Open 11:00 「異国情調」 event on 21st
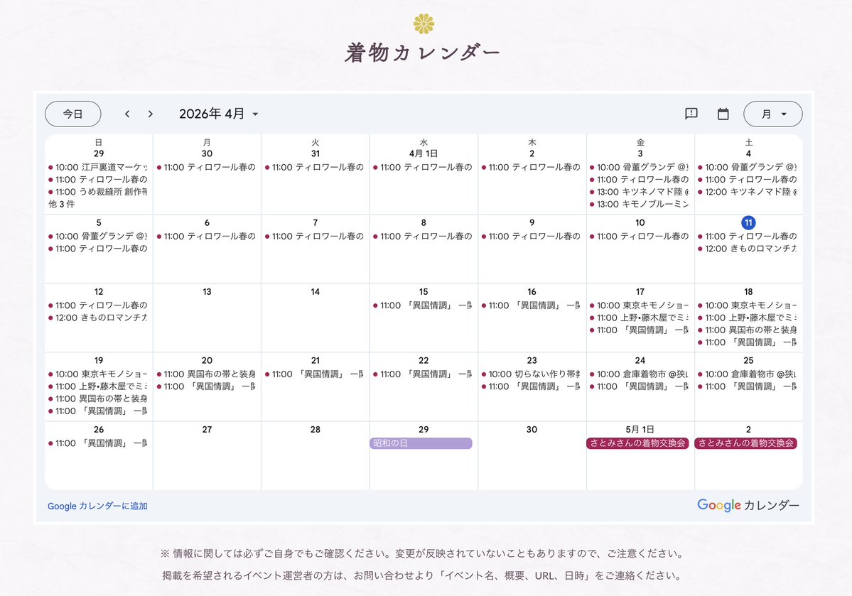This screenshot has height=596, width=852. point(315,374)
